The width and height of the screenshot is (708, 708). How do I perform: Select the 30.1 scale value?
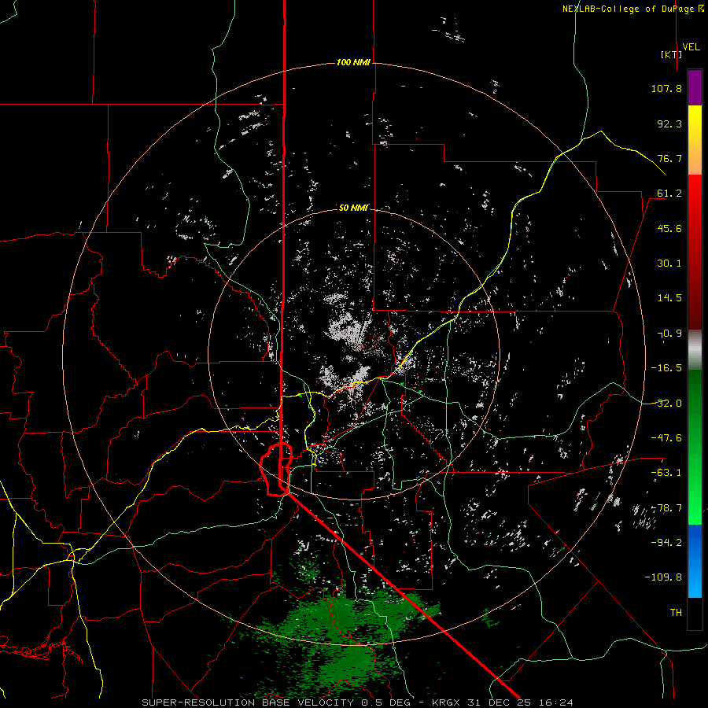[669, 264]
